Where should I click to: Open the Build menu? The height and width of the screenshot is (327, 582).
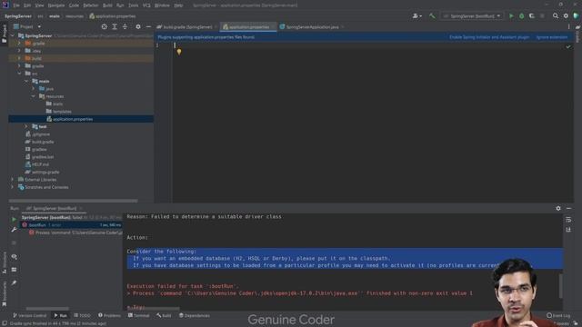107,5
